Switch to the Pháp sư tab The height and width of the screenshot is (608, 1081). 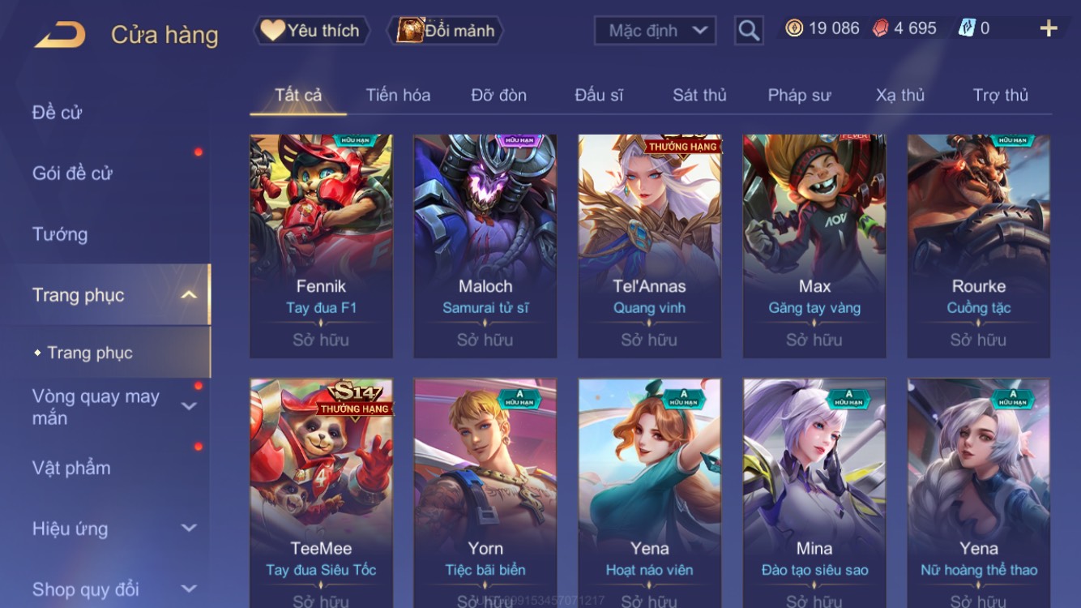pyautogui.click(x=799, y=95)
